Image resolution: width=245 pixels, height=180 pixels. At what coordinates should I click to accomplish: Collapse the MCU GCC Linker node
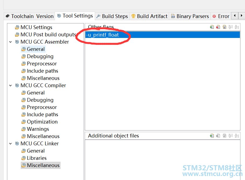(10, 143)
